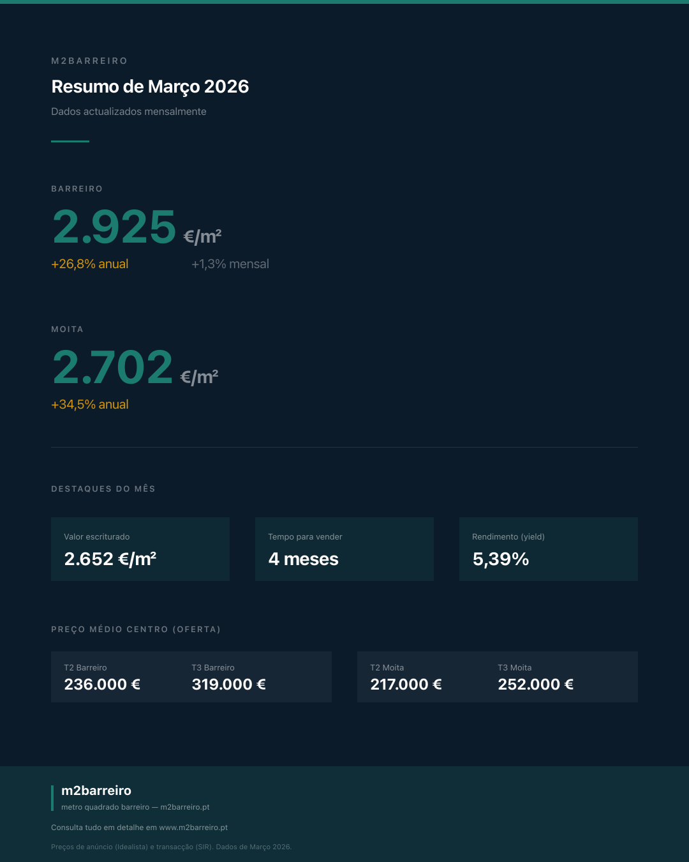689x862 pixels.
Task: Select the 'Resumo de Março 2026' heading
Action: click(x=150, y=87)
